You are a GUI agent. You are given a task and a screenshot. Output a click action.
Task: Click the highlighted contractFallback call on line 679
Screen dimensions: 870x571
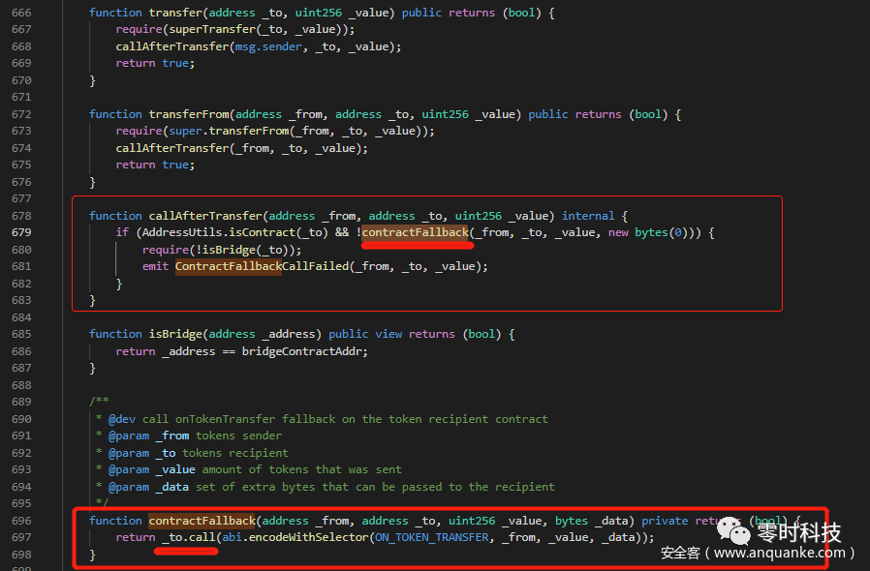416,233
